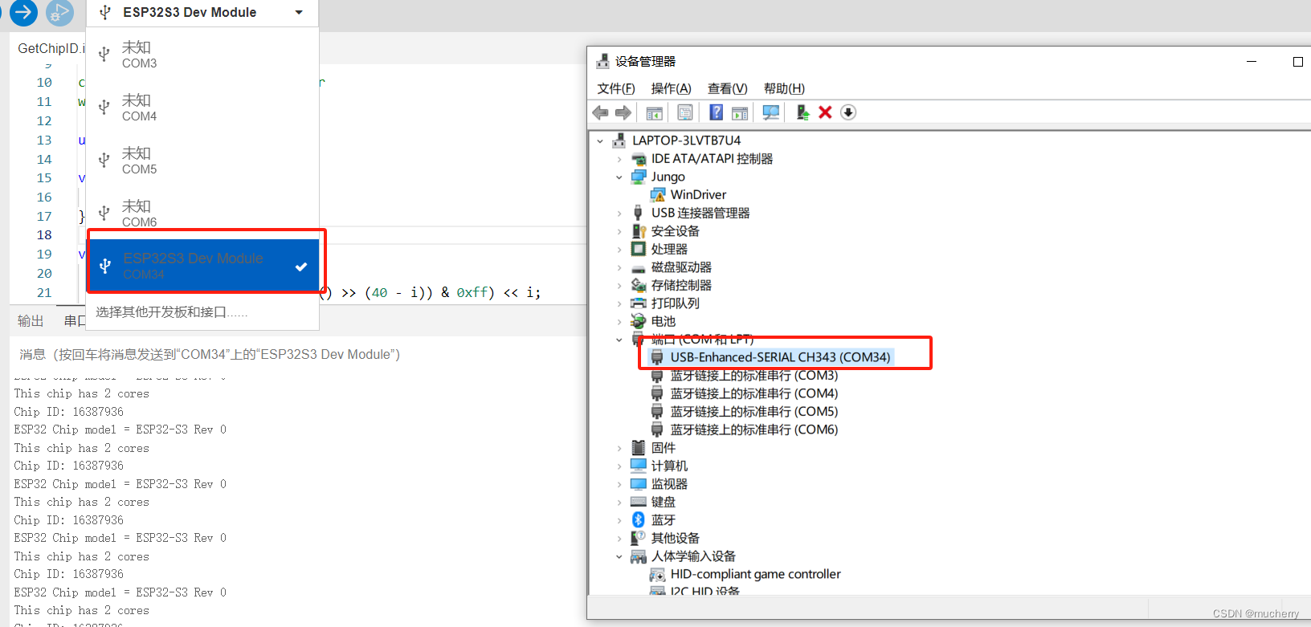Toggle the action pane toolbar icon
Viewport: 1311px width, 627px height.
(x=740, y=112)
